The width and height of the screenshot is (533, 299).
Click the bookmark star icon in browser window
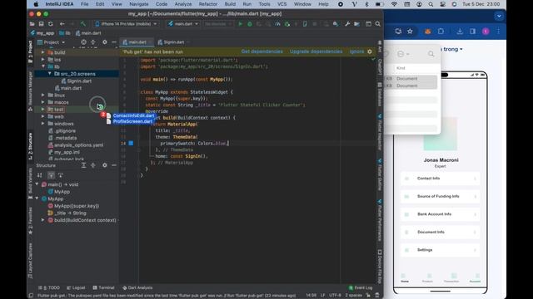pos(410,32)
